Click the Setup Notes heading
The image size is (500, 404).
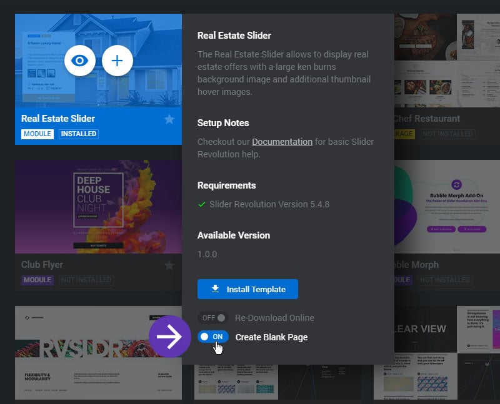click(223, 123)
